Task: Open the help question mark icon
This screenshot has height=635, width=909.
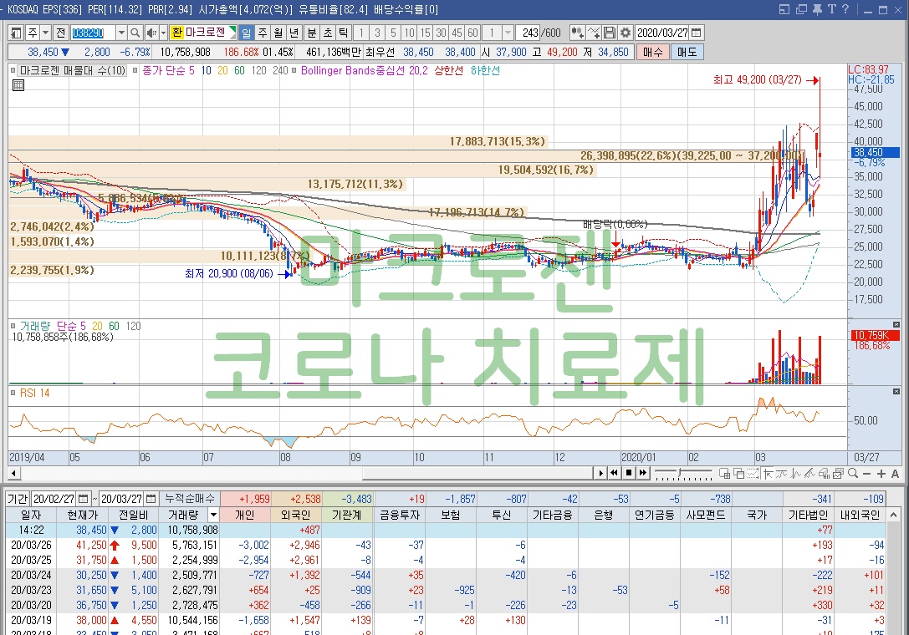Action: click(x=845, y=9)
